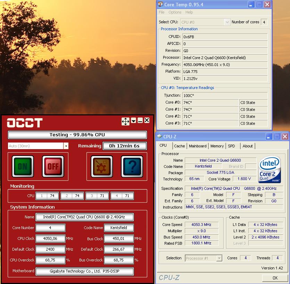
Task: Click OCCT Motherboard P35-DS3P field
Action: click(84, 271)
